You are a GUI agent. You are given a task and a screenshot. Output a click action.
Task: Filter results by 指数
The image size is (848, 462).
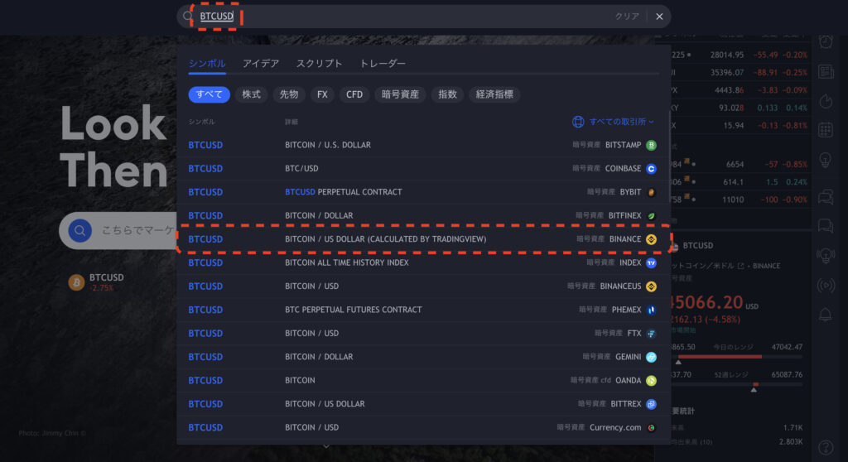[x=447, y=94]
